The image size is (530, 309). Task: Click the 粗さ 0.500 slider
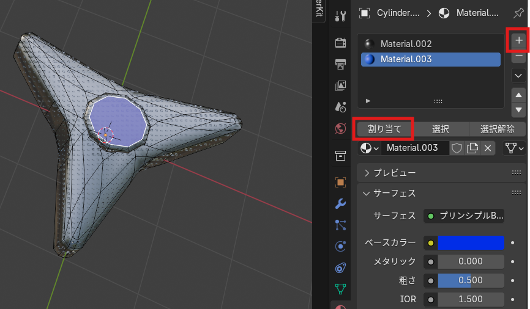(x=471, y=281)
